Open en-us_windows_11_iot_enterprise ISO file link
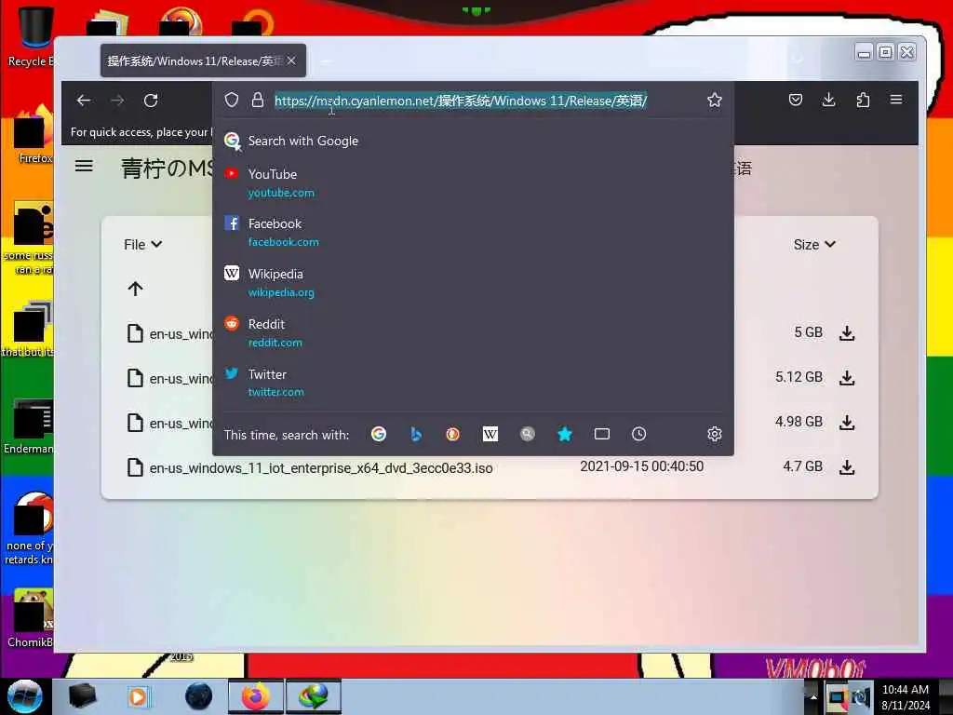This screenshot has height=715, width=953. (321, 468)
